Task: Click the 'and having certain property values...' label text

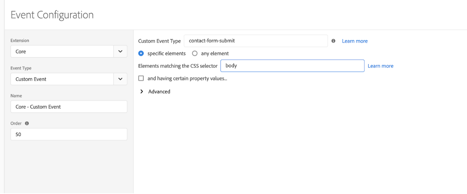Action: [x=187, y=78]
